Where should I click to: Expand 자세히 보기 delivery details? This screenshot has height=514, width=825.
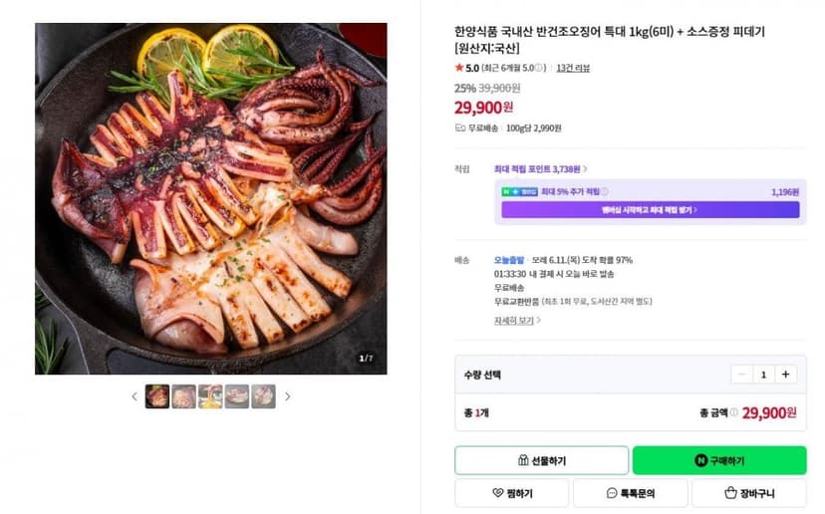click(517, 320)
